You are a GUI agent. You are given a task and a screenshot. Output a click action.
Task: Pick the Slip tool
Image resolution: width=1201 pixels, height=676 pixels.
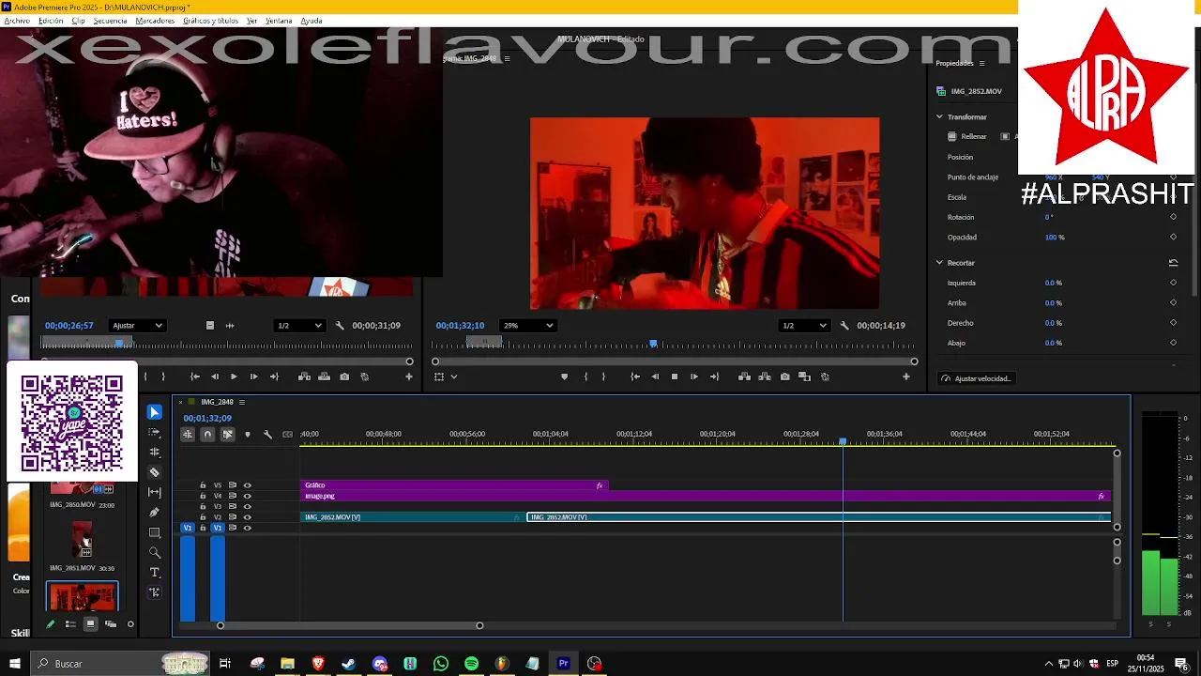click(155, 492)
